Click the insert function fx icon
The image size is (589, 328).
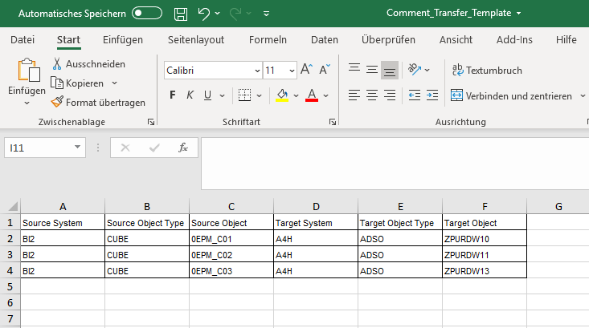pyautogui.click(x=183, y=148)
